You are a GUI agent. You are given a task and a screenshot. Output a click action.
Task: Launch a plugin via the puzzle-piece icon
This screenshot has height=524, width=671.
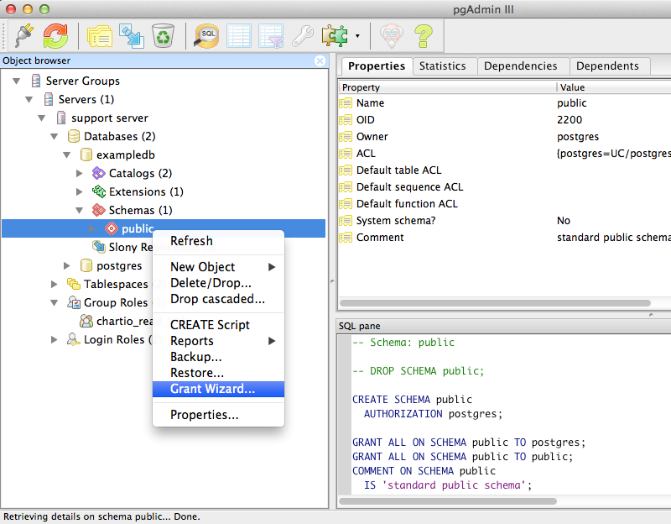pyautogui.click(x=335, y=35)
